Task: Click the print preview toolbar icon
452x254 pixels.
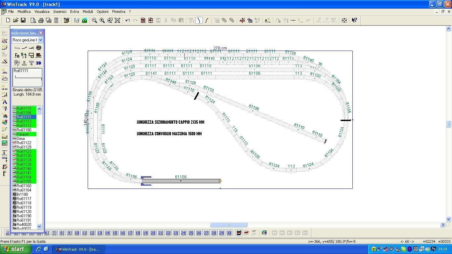Action: coord(33,21)
